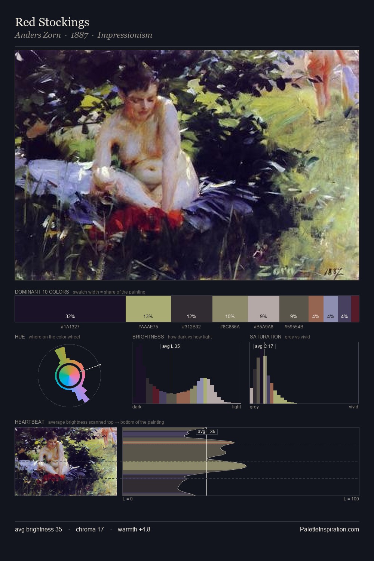Select the 12% charcoal swatch #312B32
374x561 pixels.
[191, 309]
